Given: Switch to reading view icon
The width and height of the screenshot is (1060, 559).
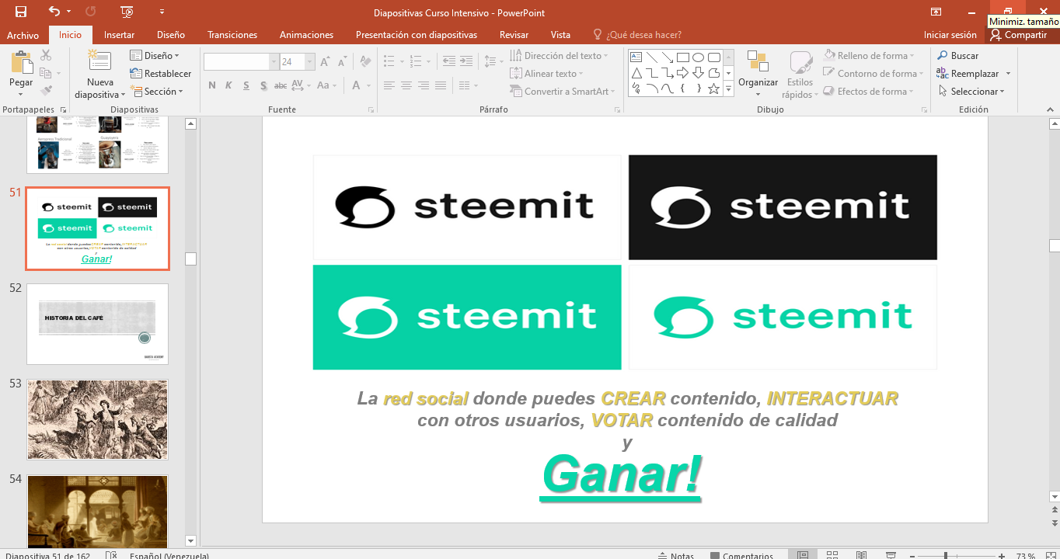Looking at the screenshot, I should tap(861, 555).
